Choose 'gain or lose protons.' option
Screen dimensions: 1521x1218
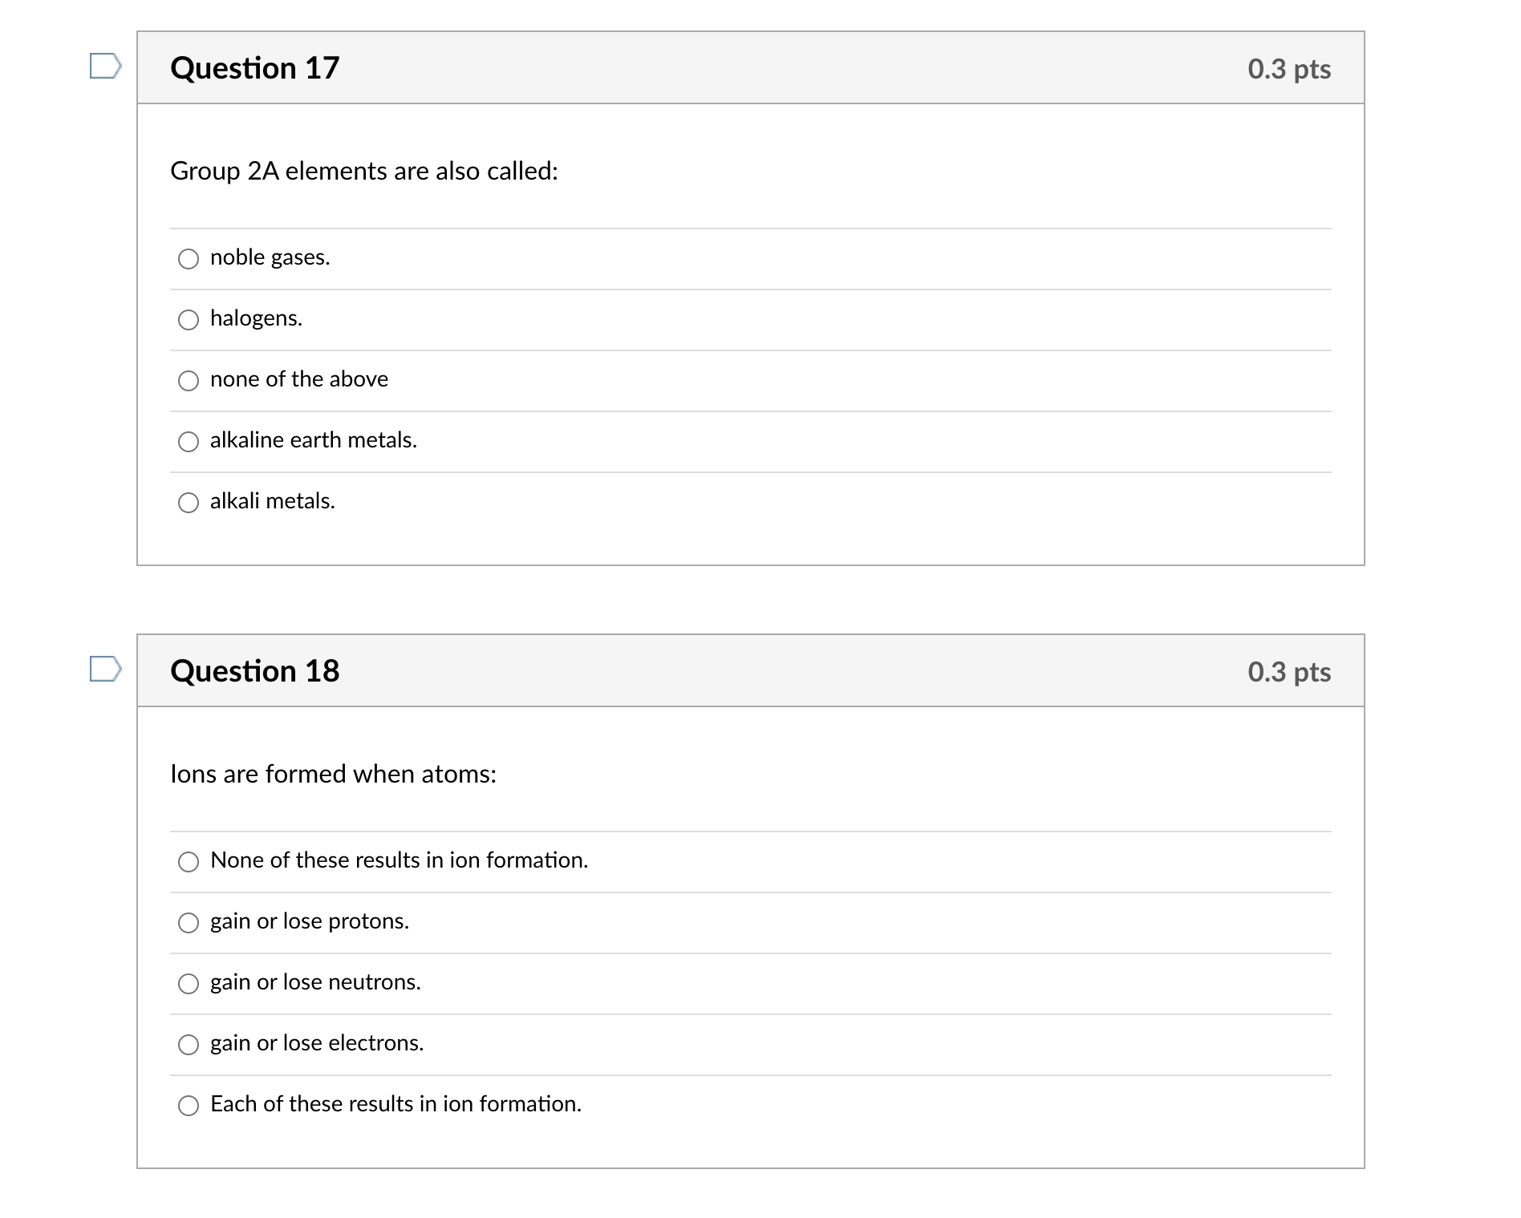189,923
